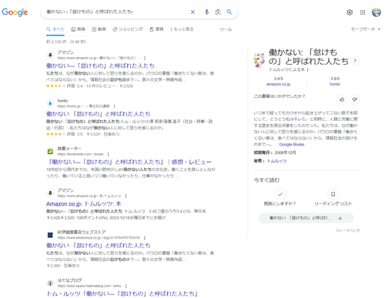Open the ツール options

(x=226, y=29)
